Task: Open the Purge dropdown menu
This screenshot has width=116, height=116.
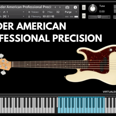Action: click(x=71, y=12)
